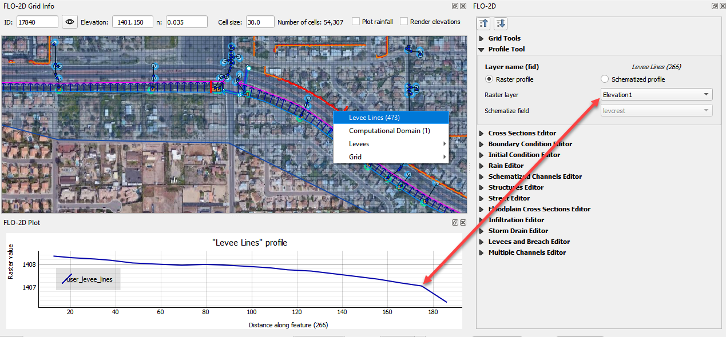
Task: Click the collapse all groups arrow-up icon
Action: (x=484, y=23)
